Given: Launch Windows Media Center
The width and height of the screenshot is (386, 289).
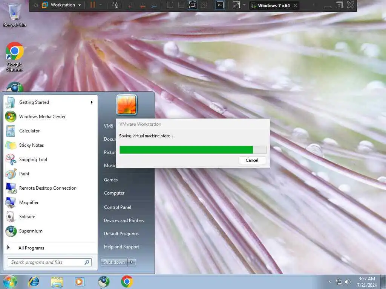Looking at the screenshot, I should point(49,117).
